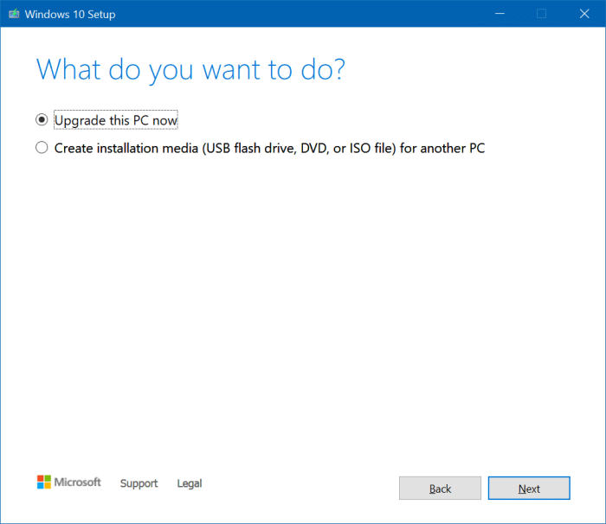Click the Windows 10 Setup title bar icon
This screenshot has height=524, width=606.
pos(14,14)
